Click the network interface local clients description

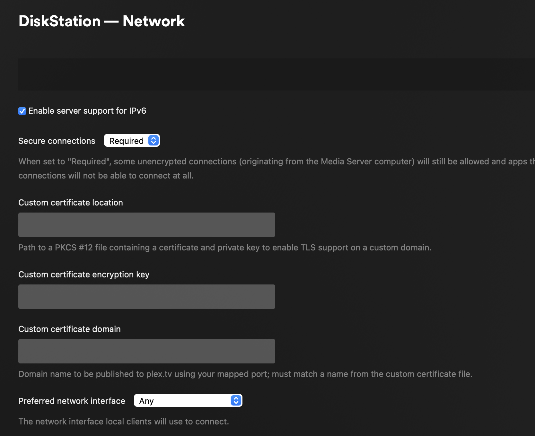click(x=124, y=422)
